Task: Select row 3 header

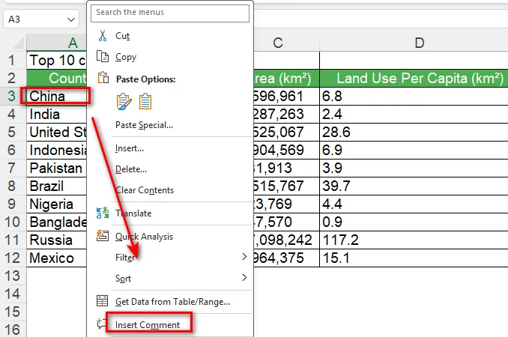Action: 13,96
